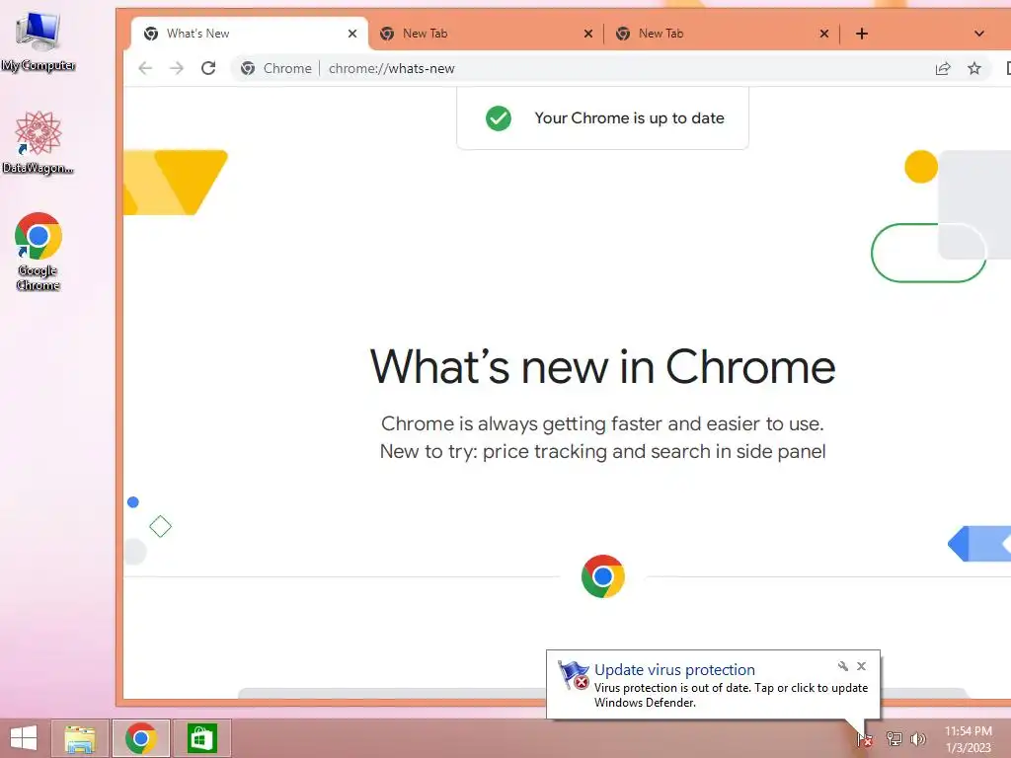The height and width of the screenshot is (758, 1011).
Task: Go back with the browser back arrow
Action: pyautogui.click(x=145, y=68)
